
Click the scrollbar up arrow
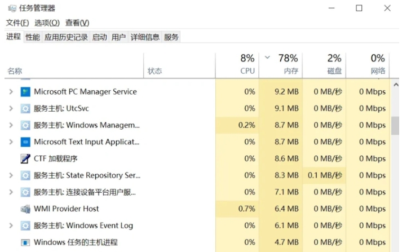point(396,85)
